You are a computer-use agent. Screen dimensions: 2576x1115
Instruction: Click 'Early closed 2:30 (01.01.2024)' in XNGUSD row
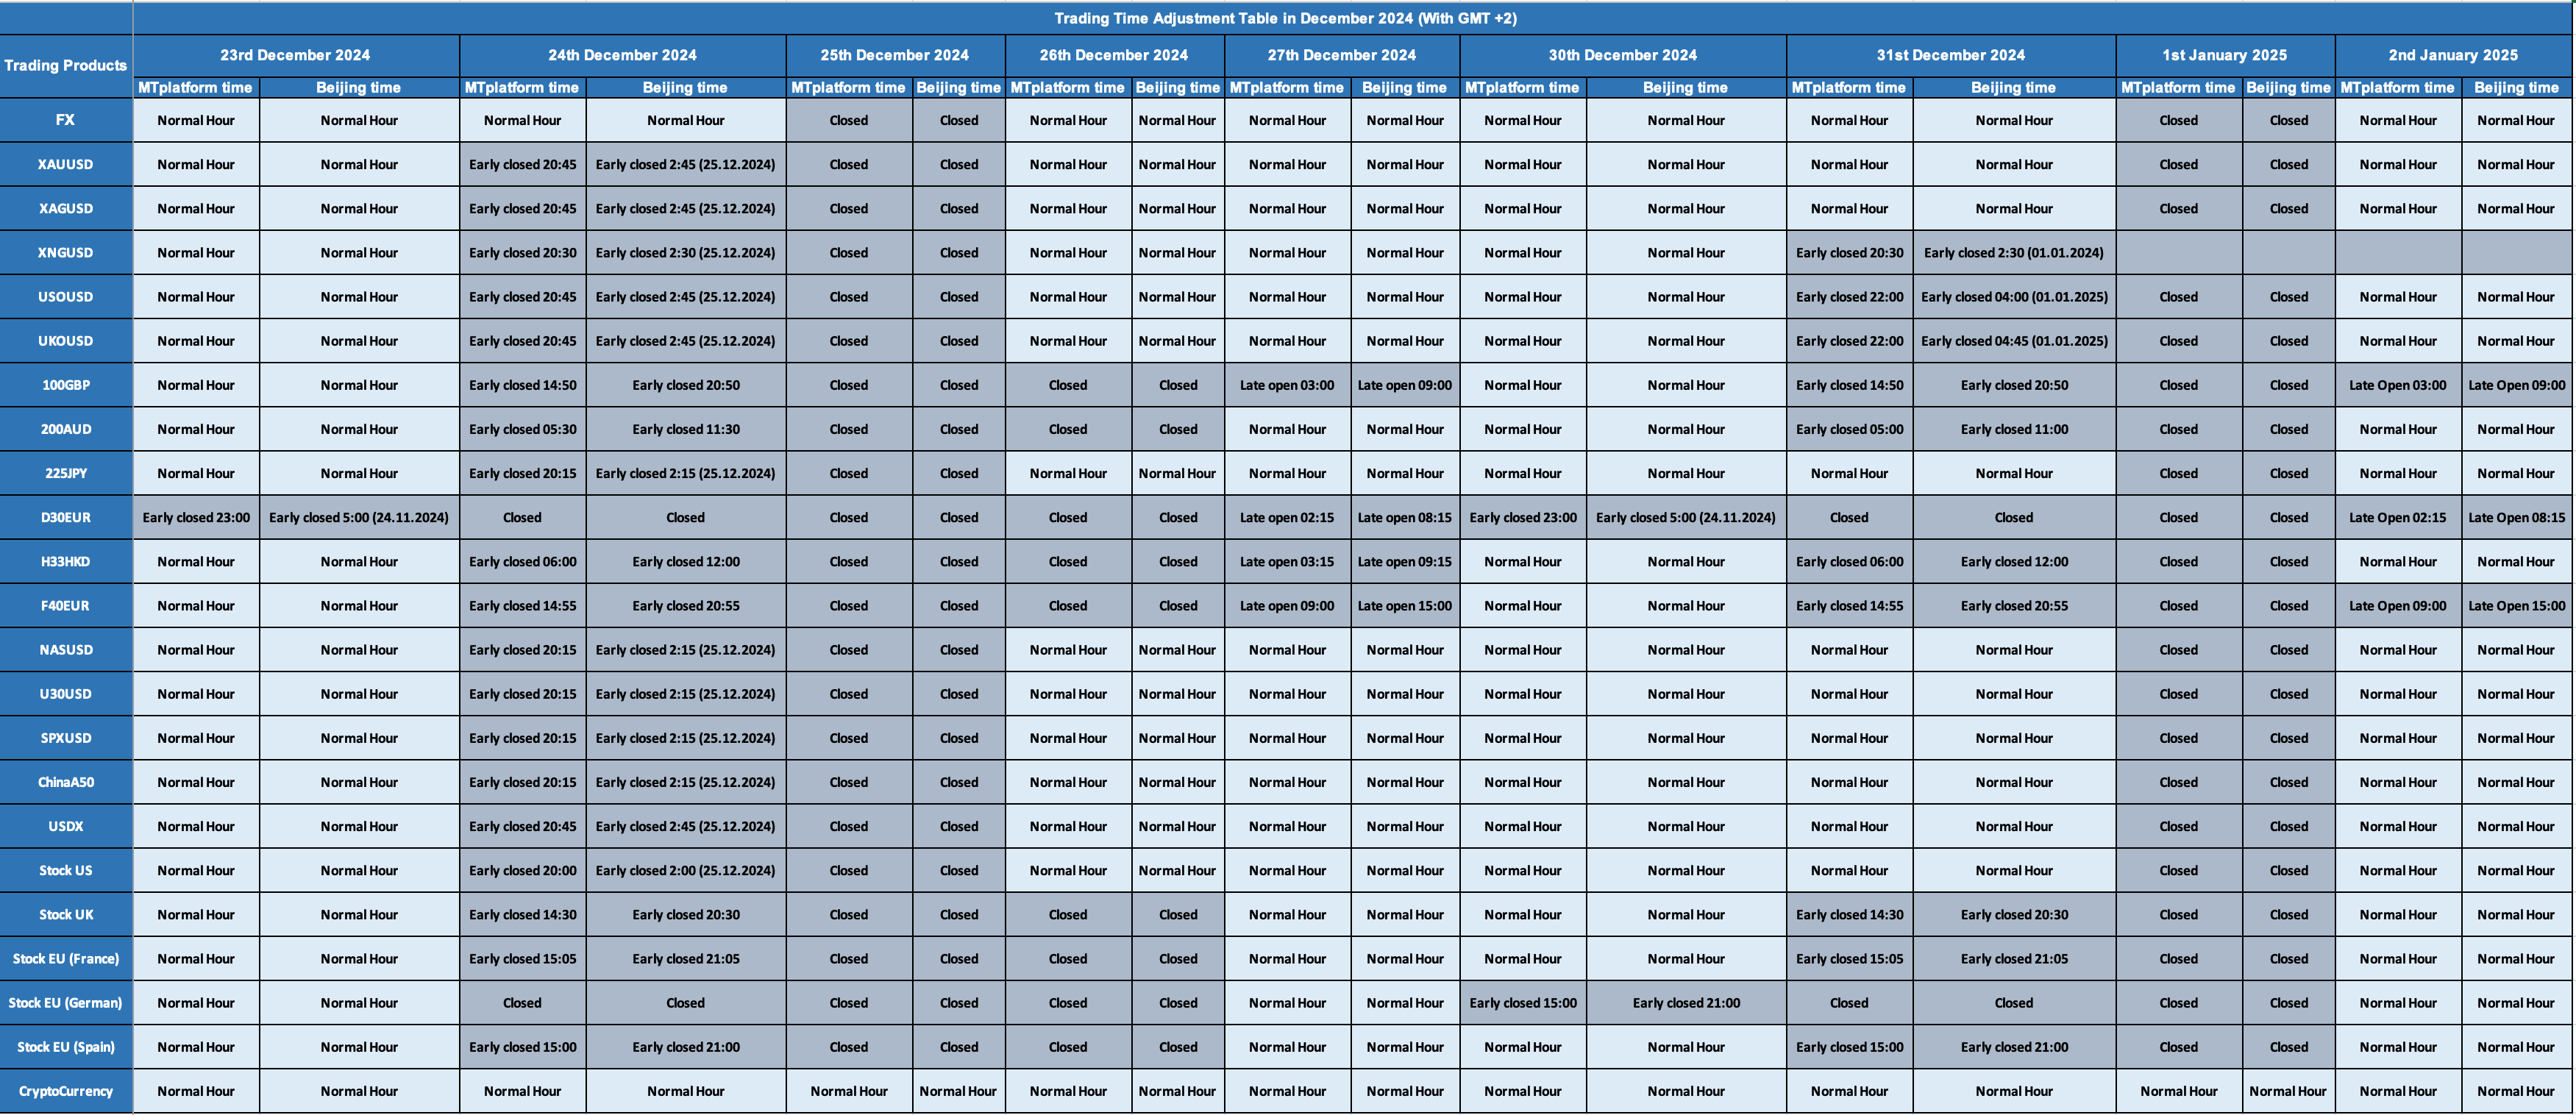(x=2014, y=252)
